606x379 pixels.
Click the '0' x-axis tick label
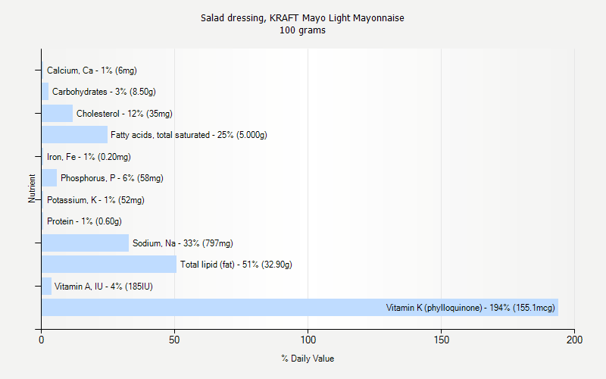coord(42,340)
